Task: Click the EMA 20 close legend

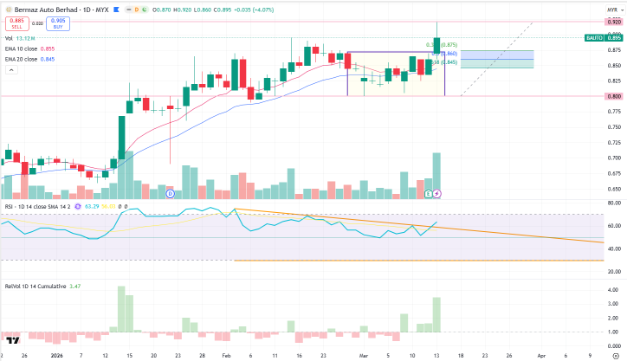Action: tap(29, 59)
